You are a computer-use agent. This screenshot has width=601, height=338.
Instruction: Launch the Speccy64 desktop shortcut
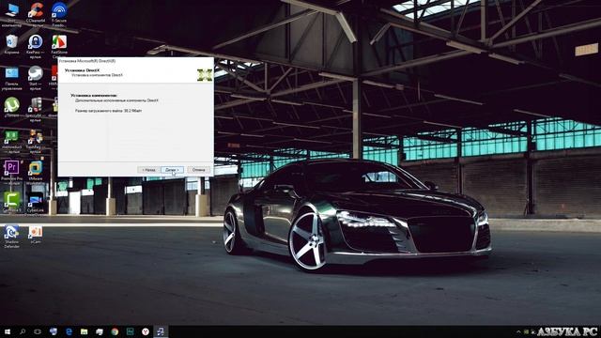point(36,110)
